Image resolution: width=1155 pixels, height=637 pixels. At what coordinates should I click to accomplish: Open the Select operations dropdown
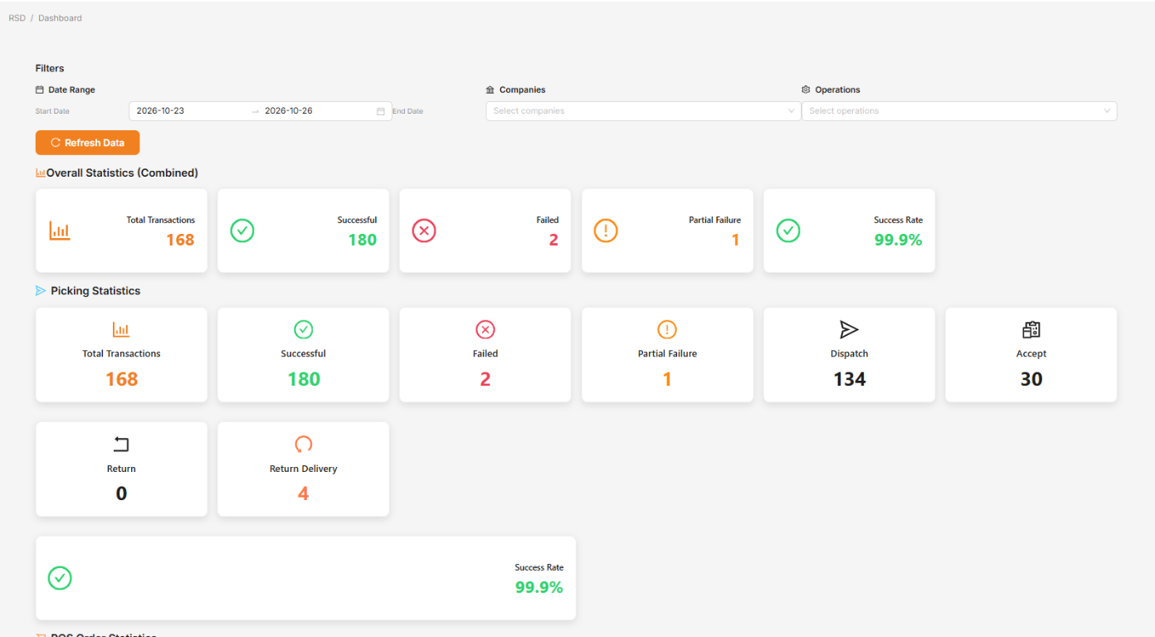959,111
